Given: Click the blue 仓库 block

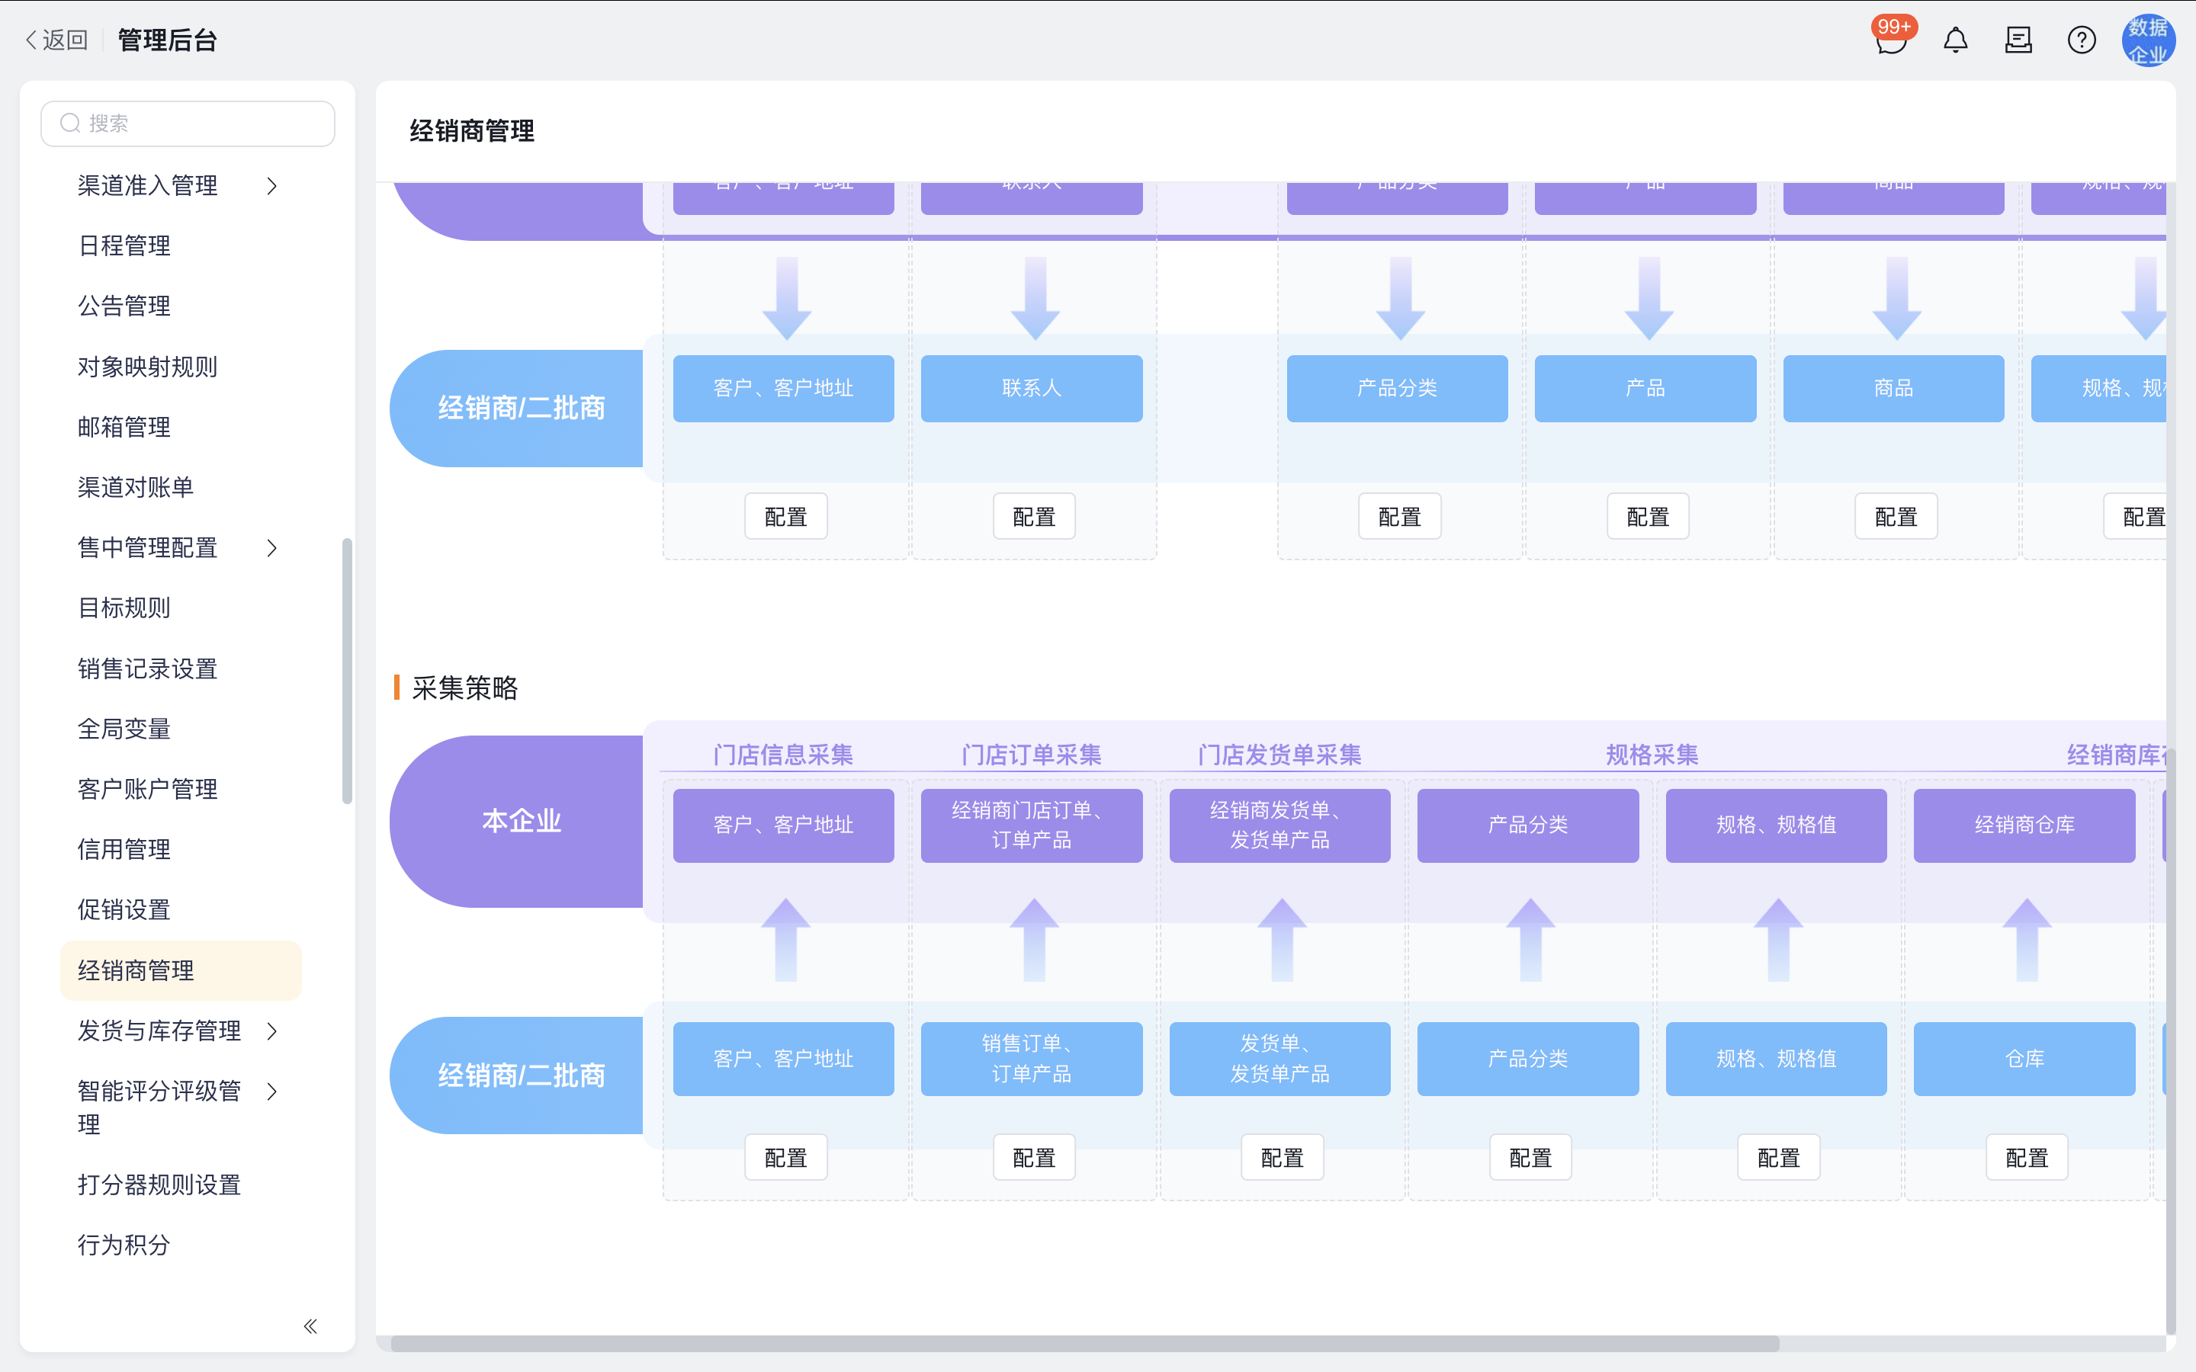Looking at the screenshot, I should coord(2024,1059).
